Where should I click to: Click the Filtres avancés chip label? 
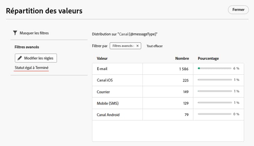pos(123,46)
